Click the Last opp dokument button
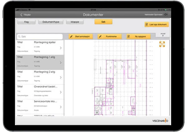The image size is (187, 132). click(x=156, y=24)
